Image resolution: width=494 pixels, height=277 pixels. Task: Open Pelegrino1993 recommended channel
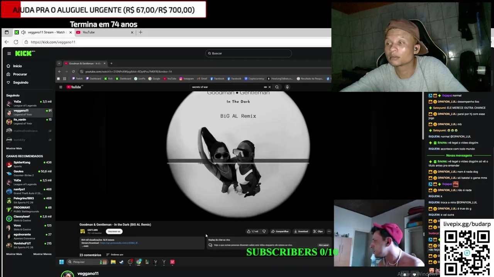pyautogui.click(x=29, y=200)
